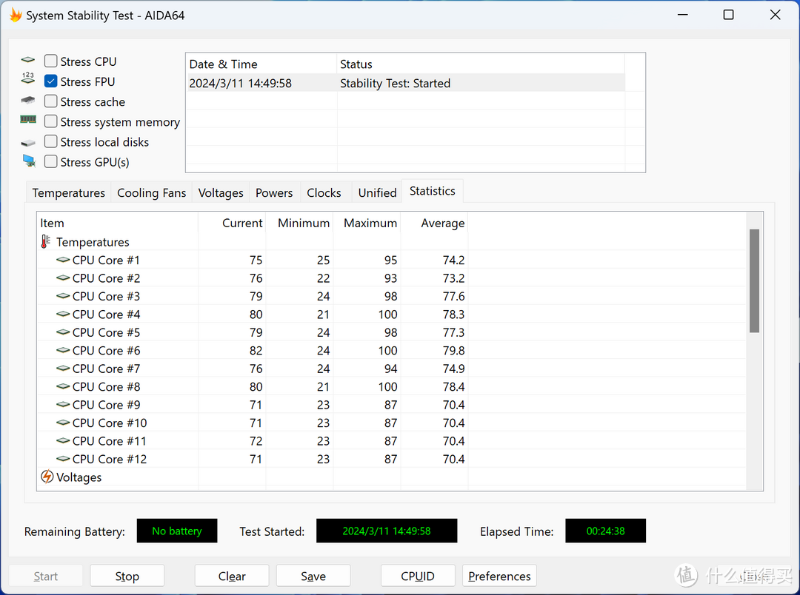Click the Elapsed Time display 00:24:38
Viewport: 800px width, 595px height.
606,531
